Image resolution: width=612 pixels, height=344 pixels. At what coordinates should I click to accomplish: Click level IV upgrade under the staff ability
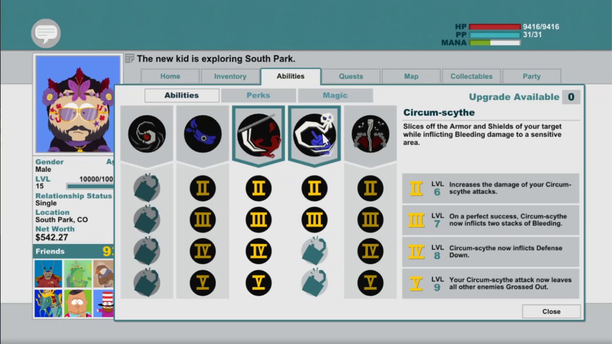(371, 251)
